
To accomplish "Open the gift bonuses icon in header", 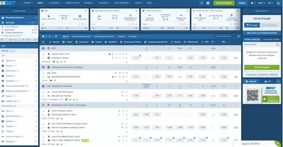I will point(208,3).
